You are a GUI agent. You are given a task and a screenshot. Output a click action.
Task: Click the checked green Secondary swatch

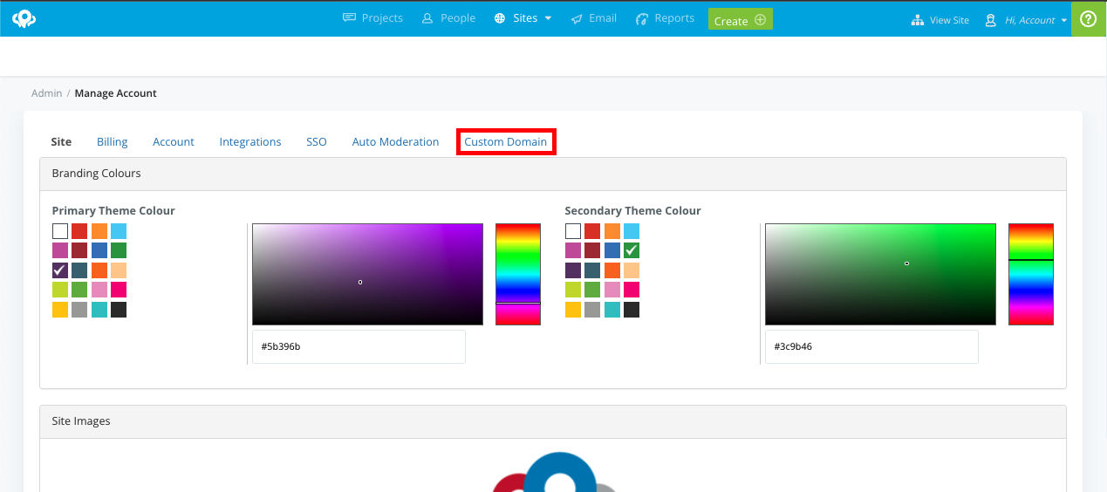(632, 250)
